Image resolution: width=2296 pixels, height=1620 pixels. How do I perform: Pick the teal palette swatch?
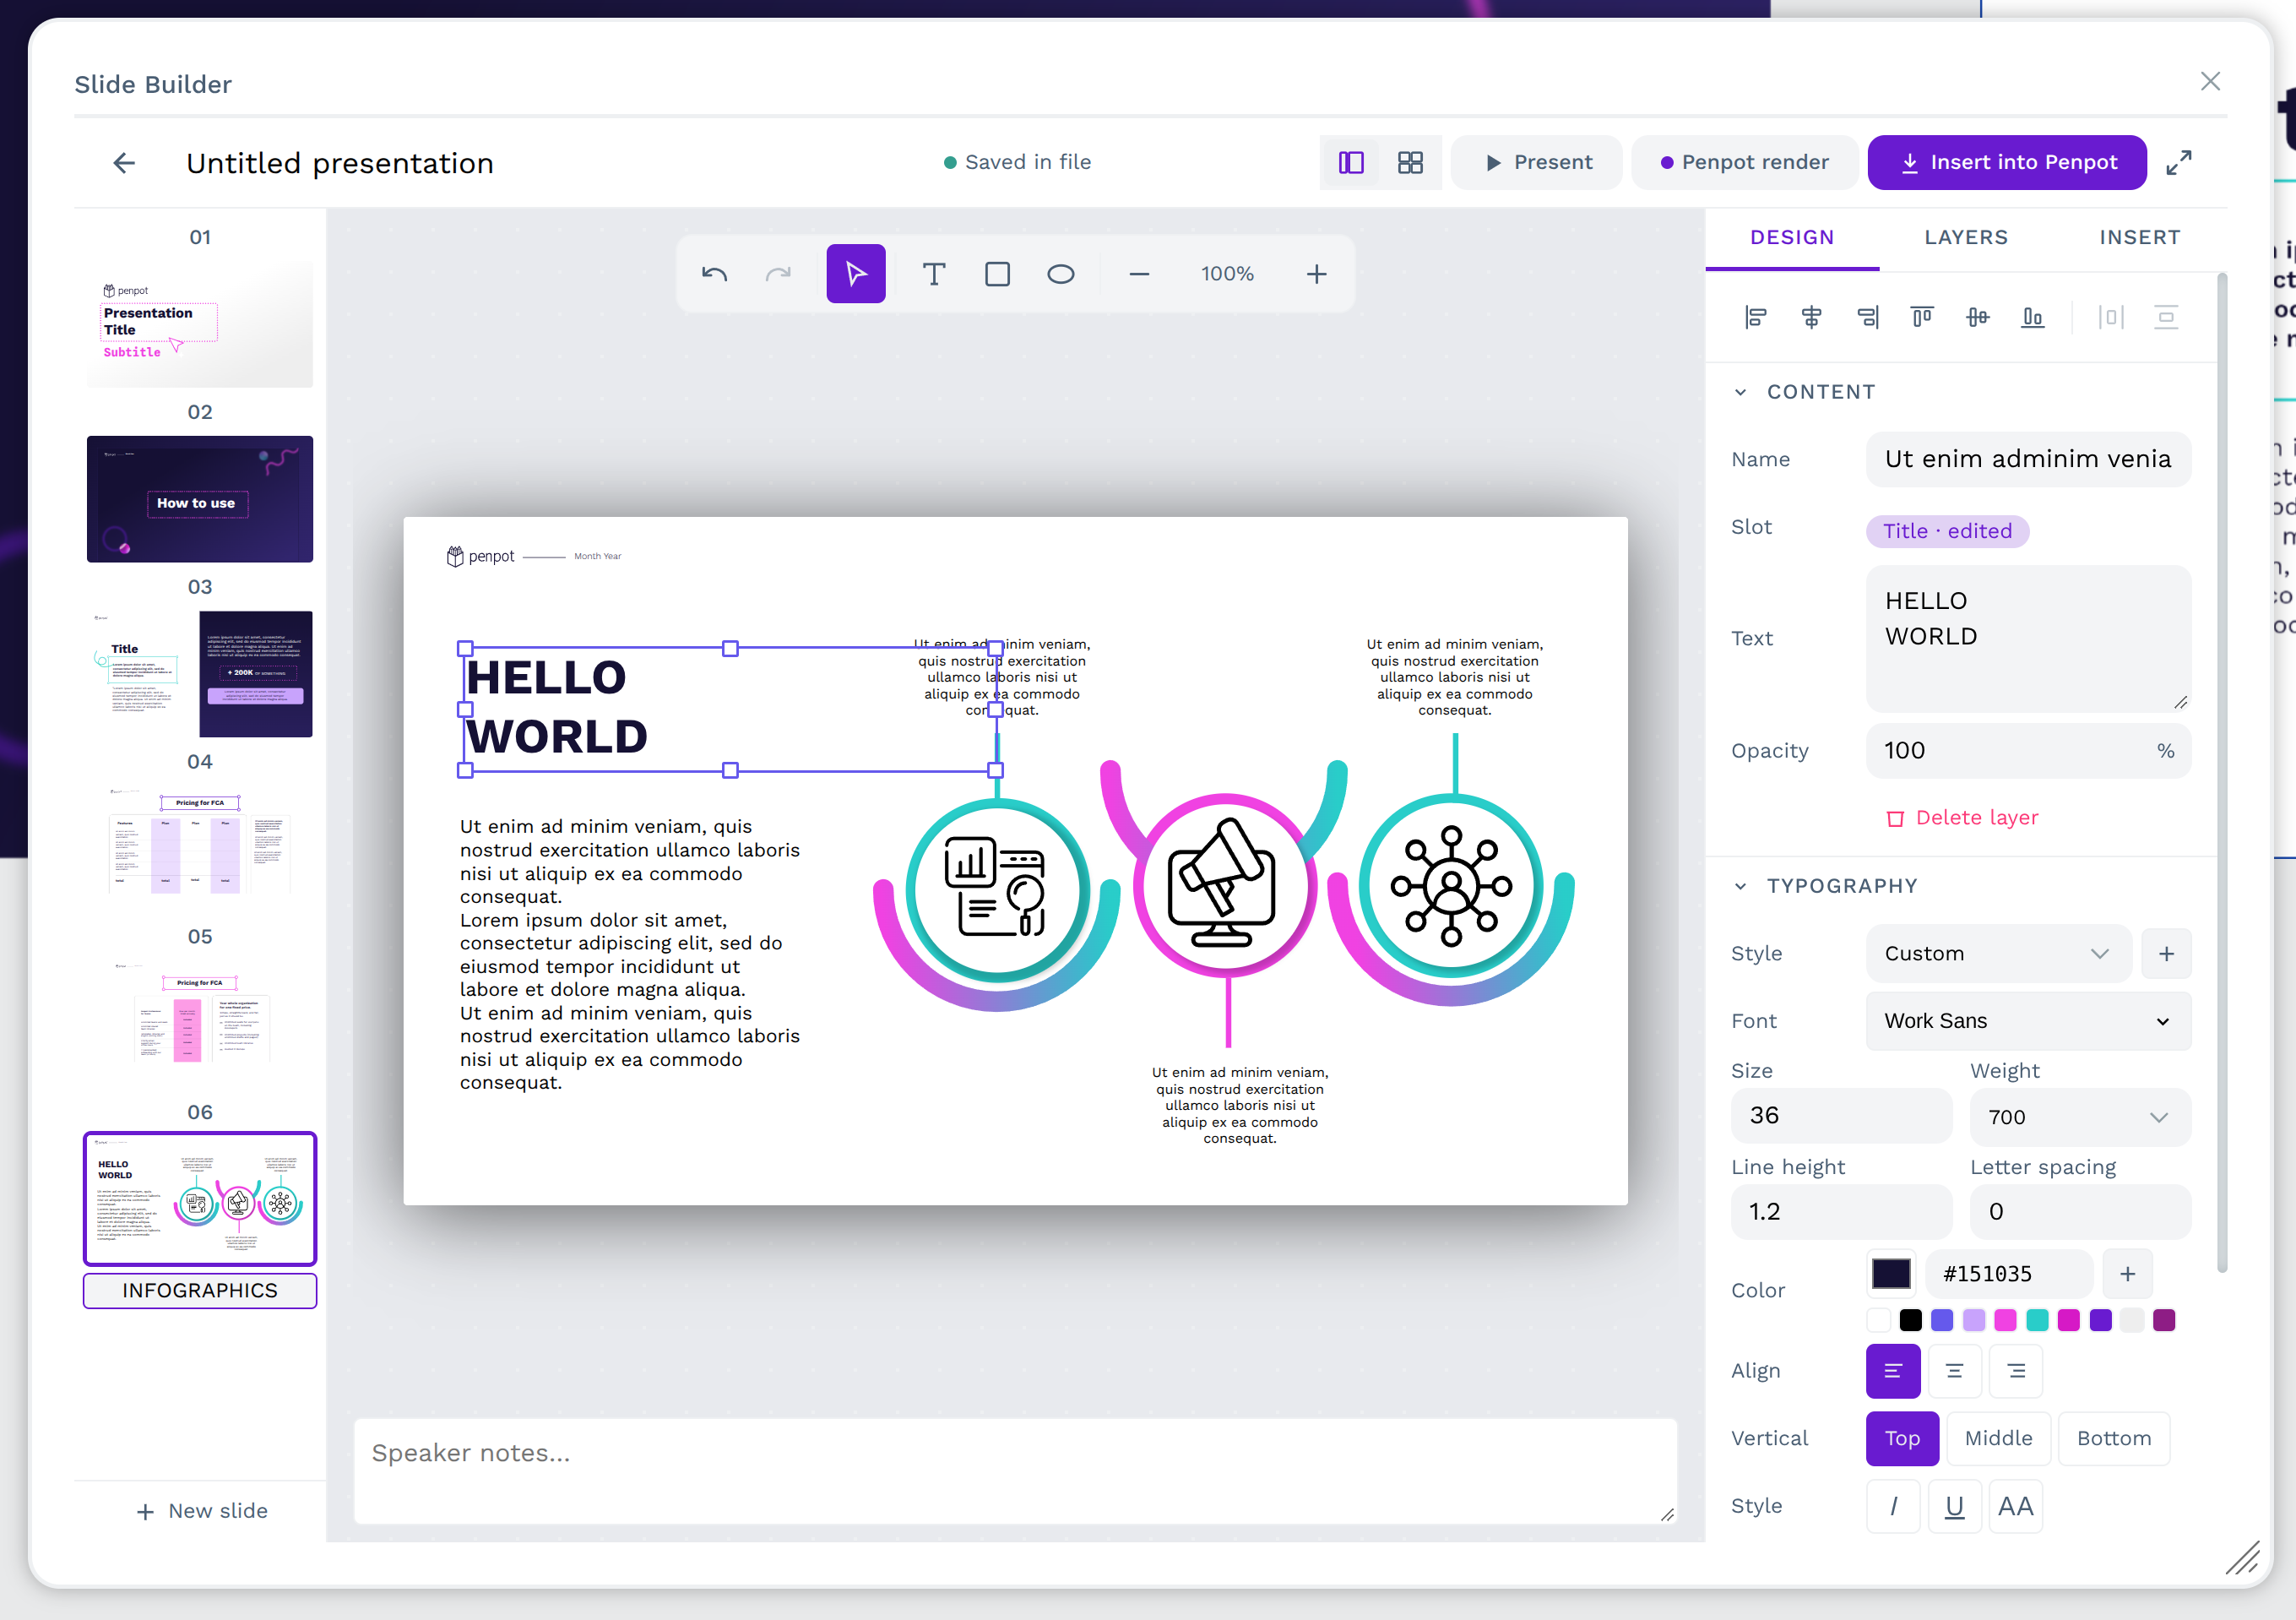coord(2037,1321)
